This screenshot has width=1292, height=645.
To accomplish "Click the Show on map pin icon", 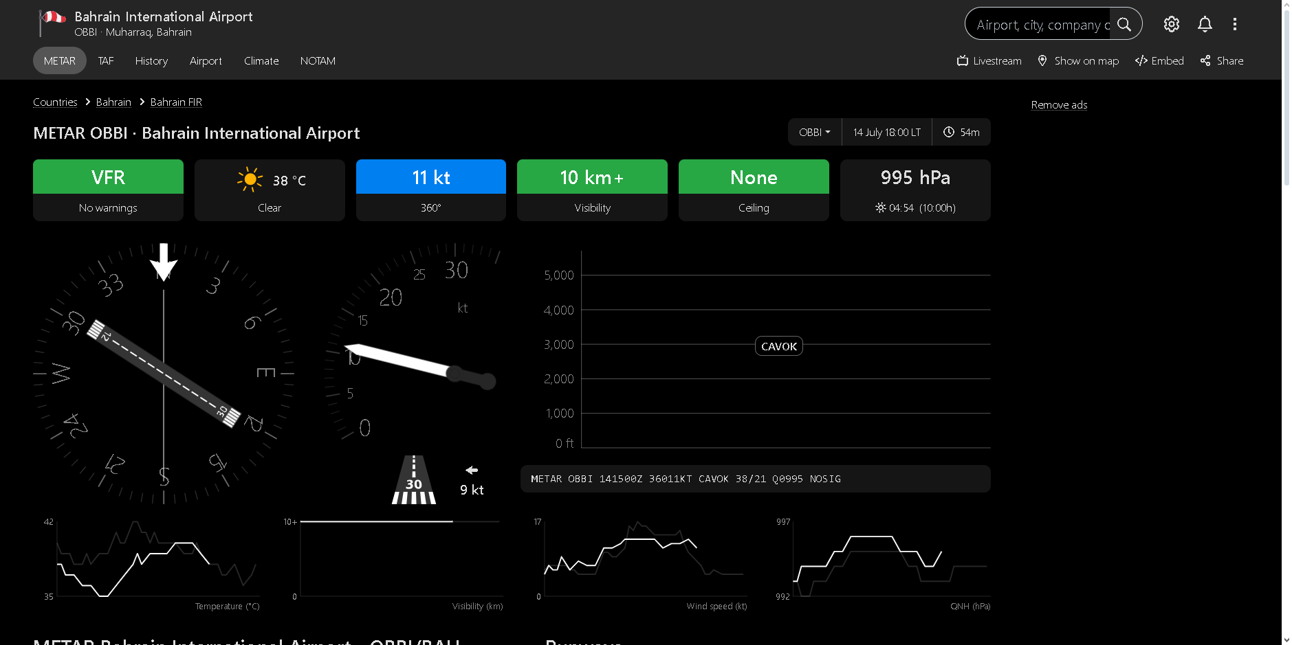I will pyautogui.click(x=1042, y=60).
